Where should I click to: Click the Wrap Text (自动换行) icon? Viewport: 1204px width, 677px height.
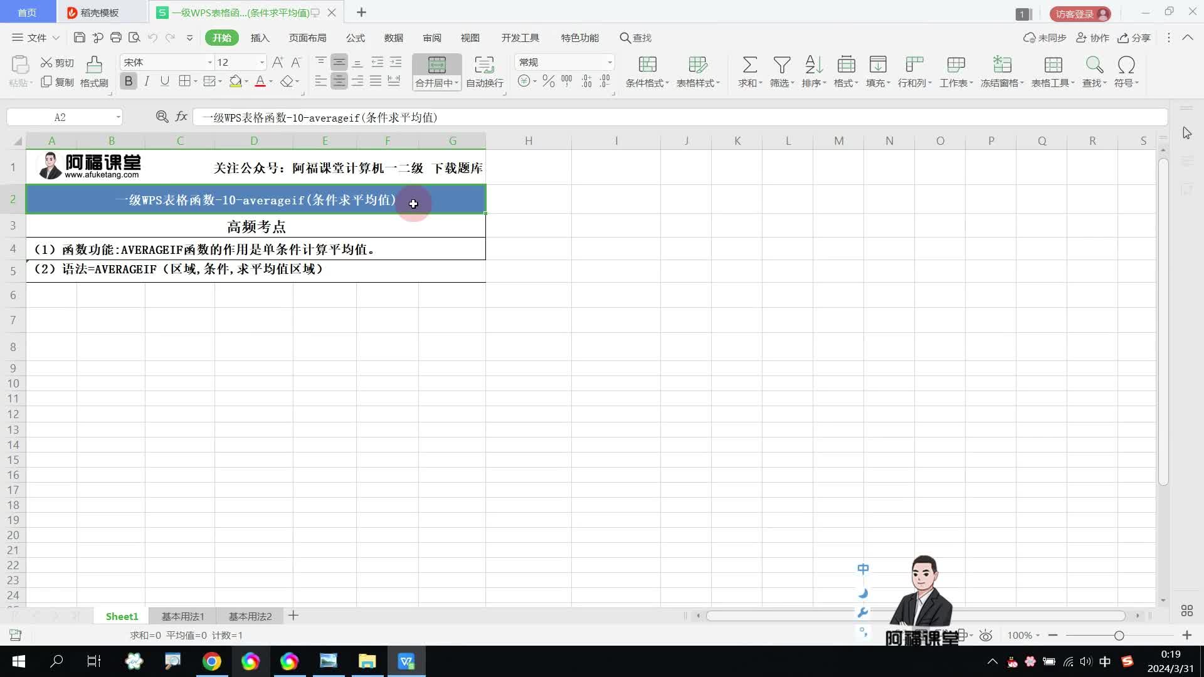(484, 65)
